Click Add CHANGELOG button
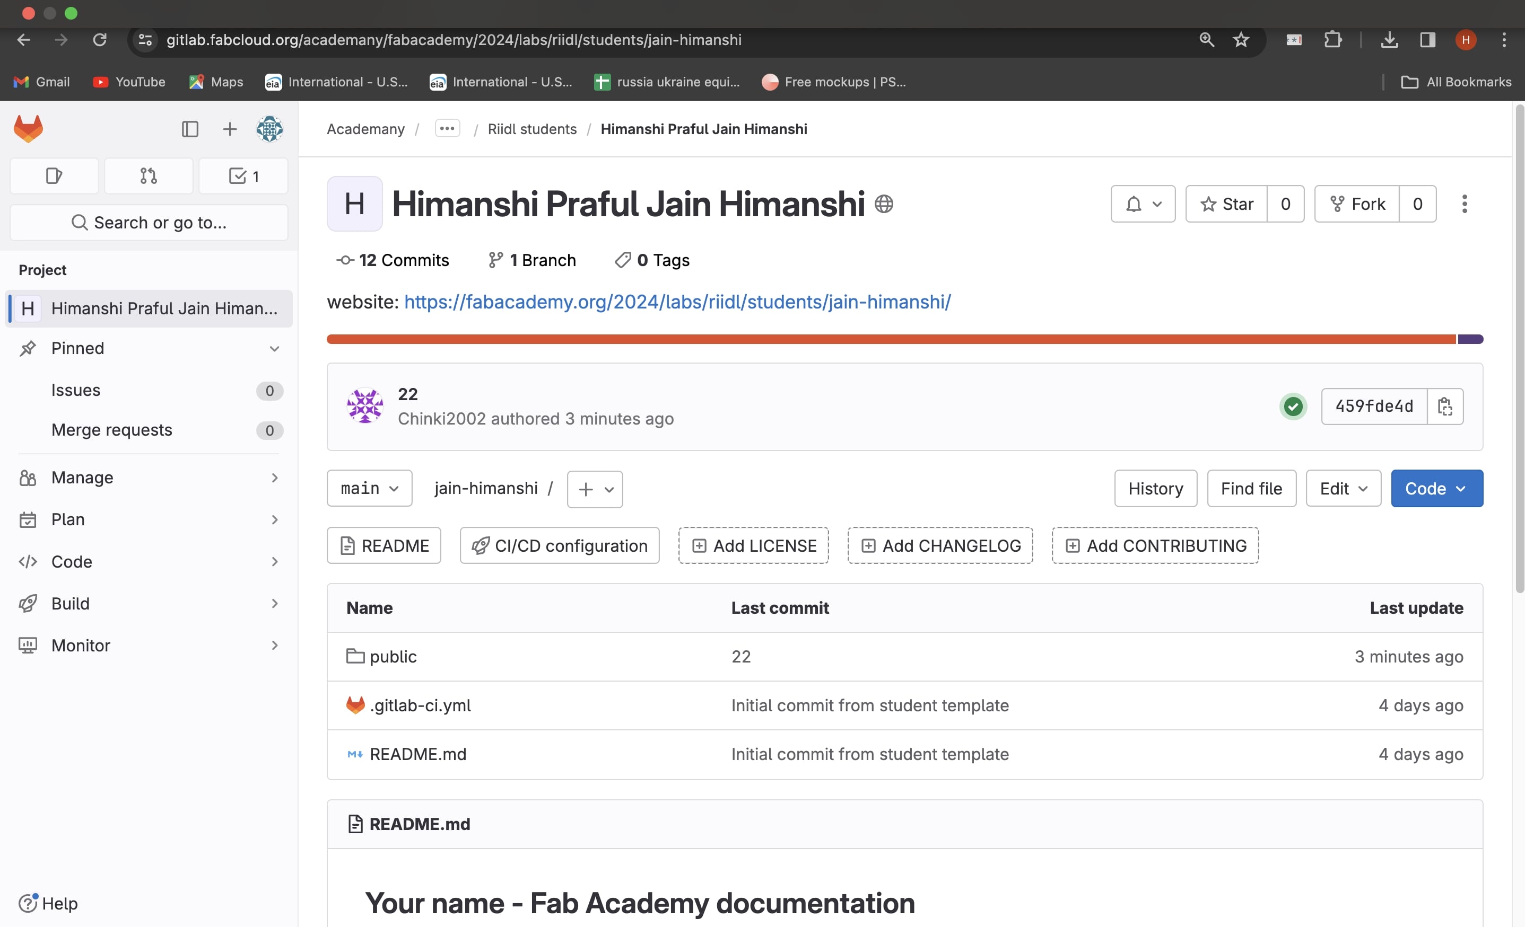 click(940, 545)
